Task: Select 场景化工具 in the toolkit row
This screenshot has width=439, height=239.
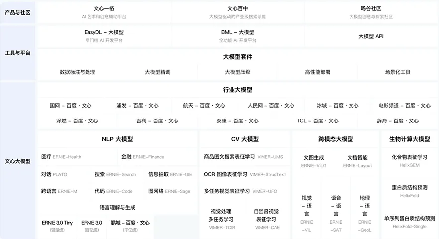Action: [x=398, y=72]
